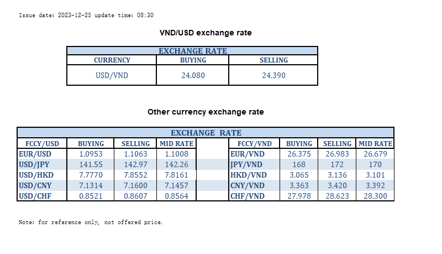Click the VND/USD exchange rate heading

206,33
